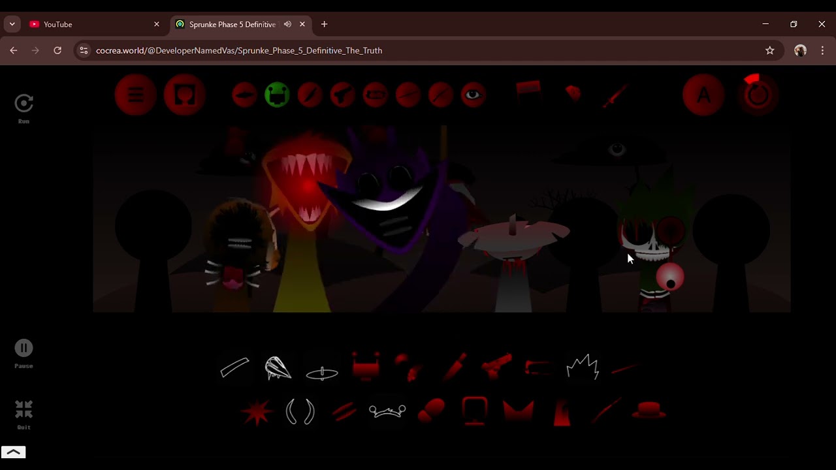836x470 pixels.
Task: Select the green smiling face icon
Action: (x=277, y=95)
